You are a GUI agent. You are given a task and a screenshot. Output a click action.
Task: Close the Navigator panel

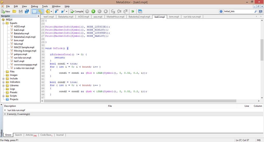pyautogui.click(x=38, y=16)
